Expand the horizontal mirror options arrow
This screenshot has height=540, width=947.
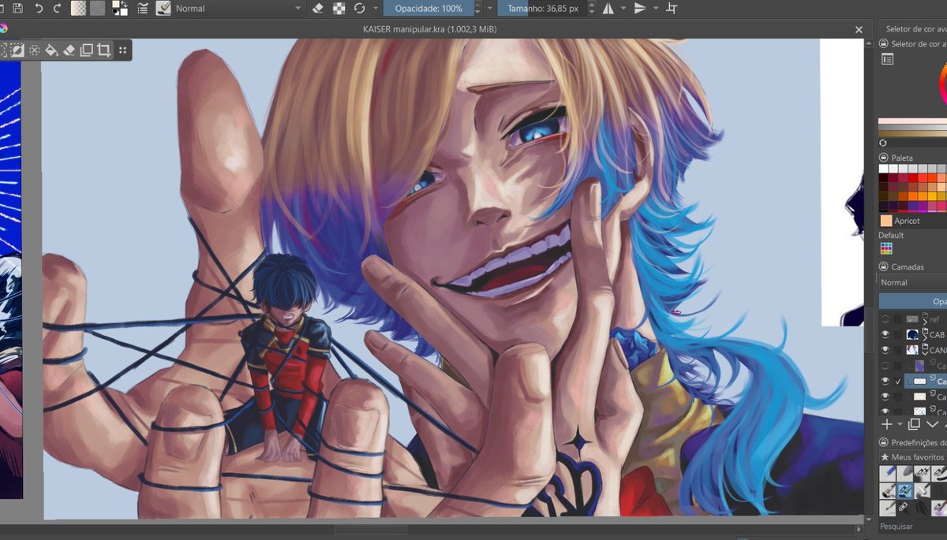tap(623, 8)
